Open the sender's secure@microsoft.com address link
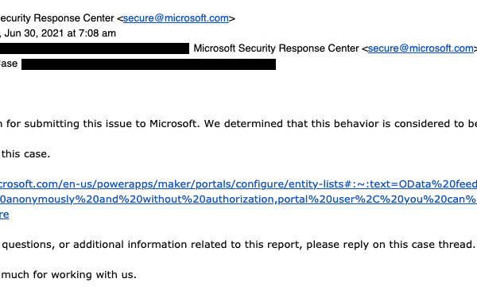Viewport: 477px width, 294px height. pos(176,18)
